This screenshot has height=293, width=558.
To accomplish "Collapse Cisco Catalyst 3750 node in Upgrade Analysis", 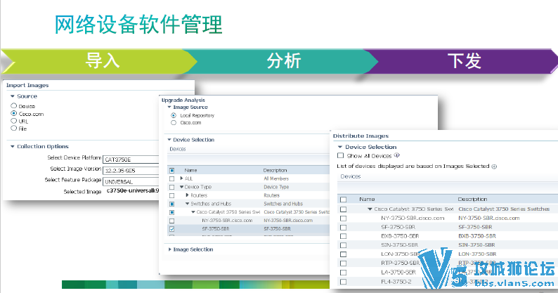I will (x=193, y=211).
